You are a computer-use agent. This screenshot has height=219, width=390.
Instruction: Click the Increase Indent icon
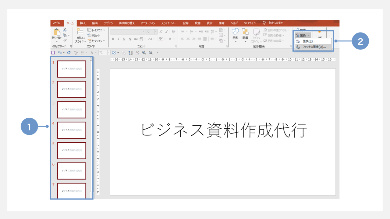tap(207, 31)
